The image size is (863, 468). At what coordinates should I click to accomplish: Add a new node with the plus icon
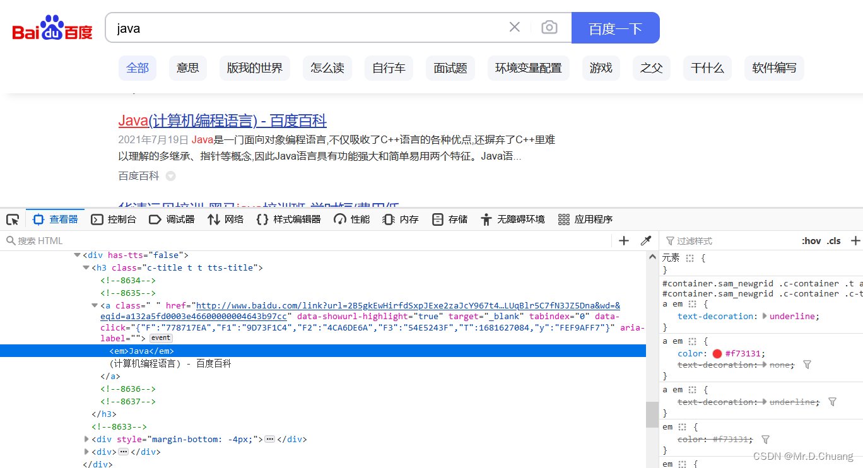click(624, 241)
